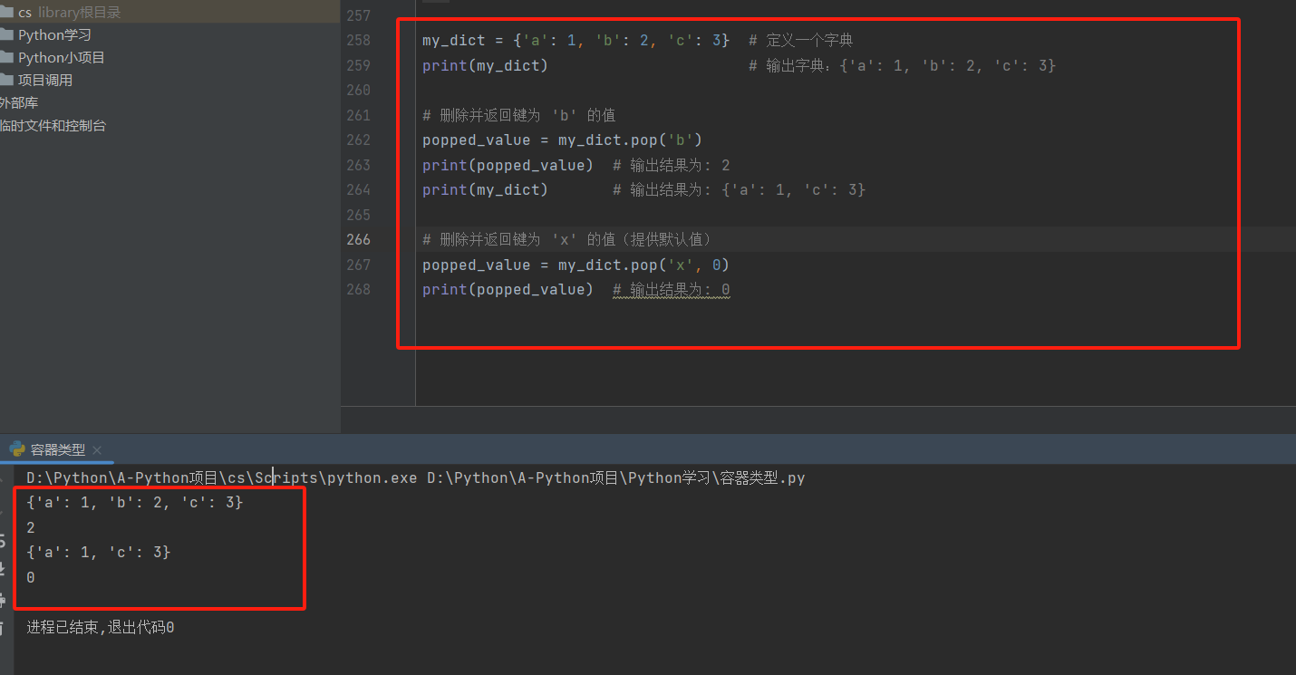The height and width of the screenshot is (675, 1296).
Task: Click the folder icon beside Python学习
Action: tap(5, 34)
